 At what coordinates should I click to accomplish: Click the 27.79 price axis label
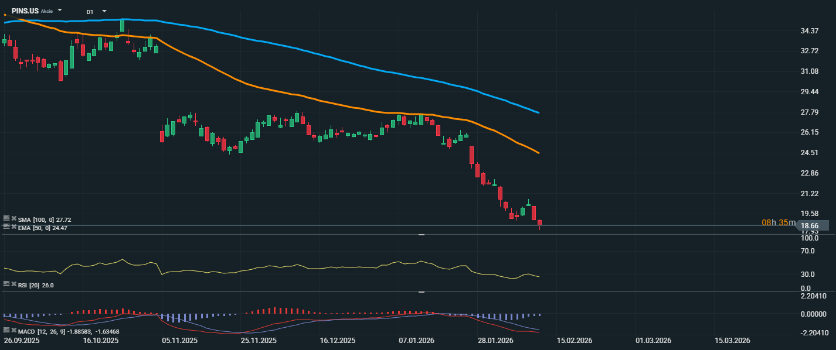(x=810, y=112)
